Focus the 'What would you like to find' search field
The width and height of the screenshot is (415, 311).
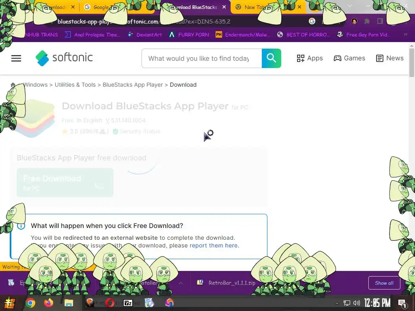[202, 58]
